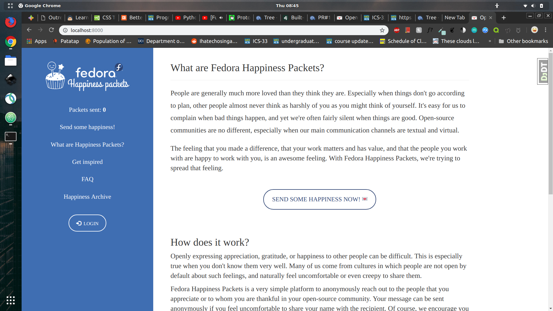Open the Chrome profile avatar
Screen dimensions: 553x311
[535, 30]
